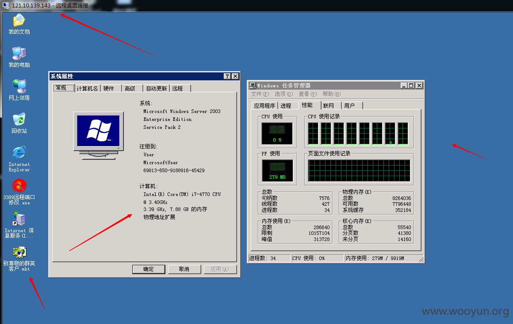
Task: Click the Task Manager resize grip corner
Action: coord(421,259)
